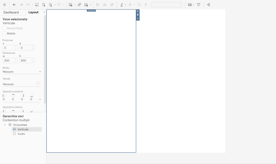Viewport: 276px width, 164px height.
Task: Collapse the Orizzontale container in Gerarchia voci
Action: pyautogui.click(x=5, y=125)
